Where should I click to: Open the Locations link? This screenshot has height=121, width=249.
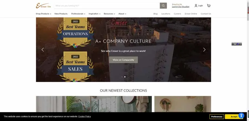pyautogui.click(x=166, y=14)
